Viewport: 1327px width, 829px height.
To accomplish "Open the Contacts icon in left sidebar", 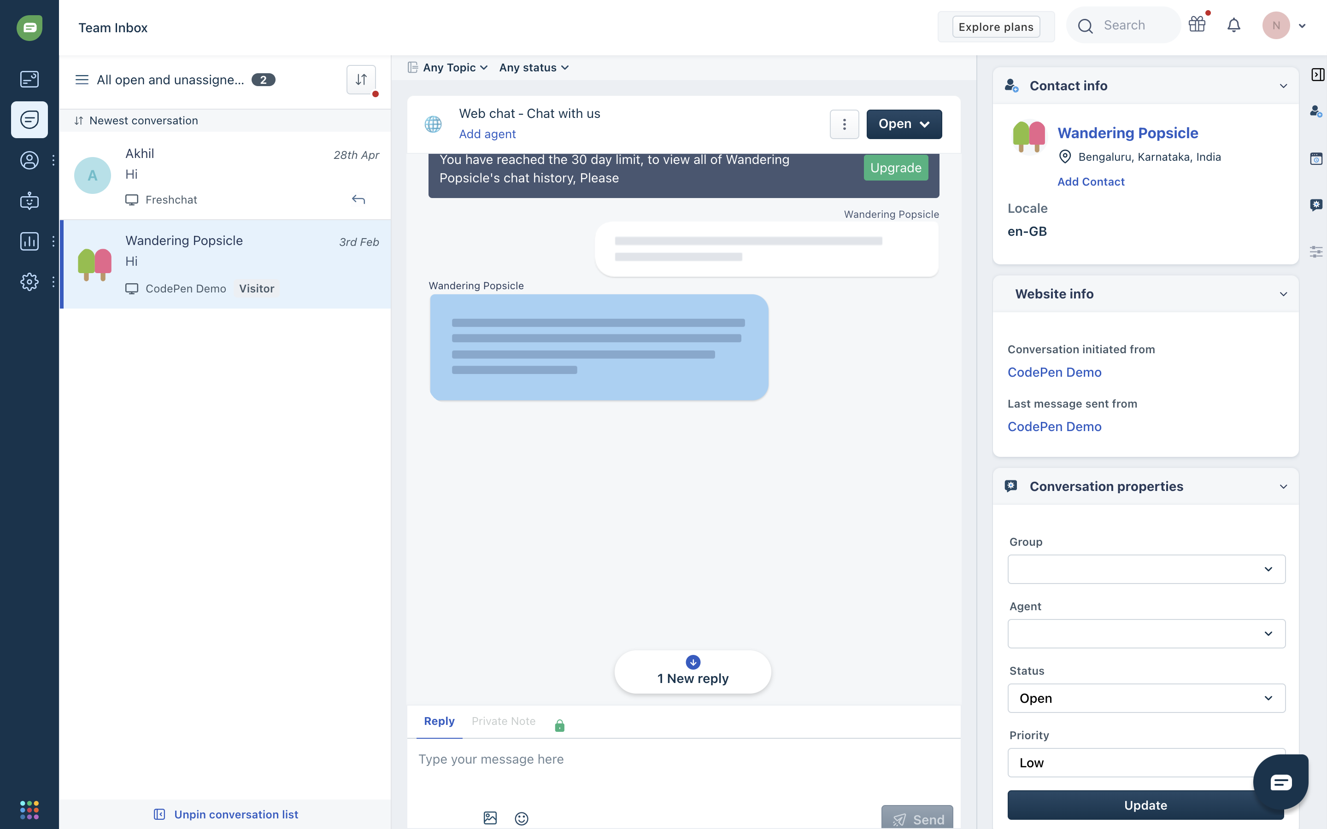I will tap(29, 160).
